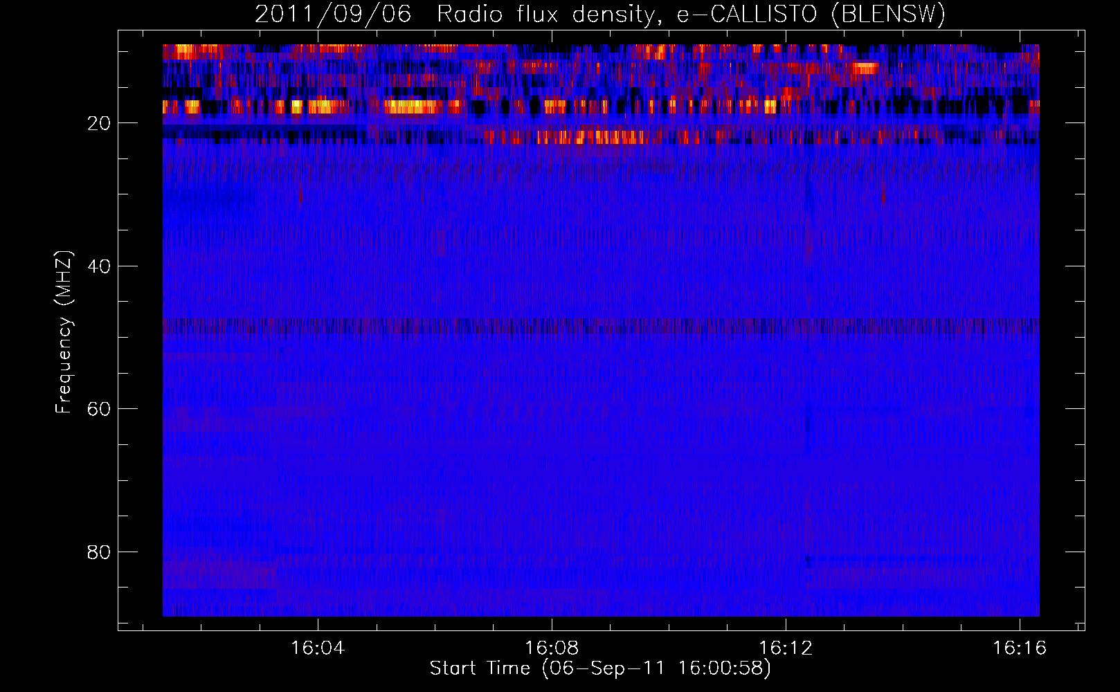1120x692 pixels.
Task: Click the Start Time axis caption
Action: [x=600, y=668]
